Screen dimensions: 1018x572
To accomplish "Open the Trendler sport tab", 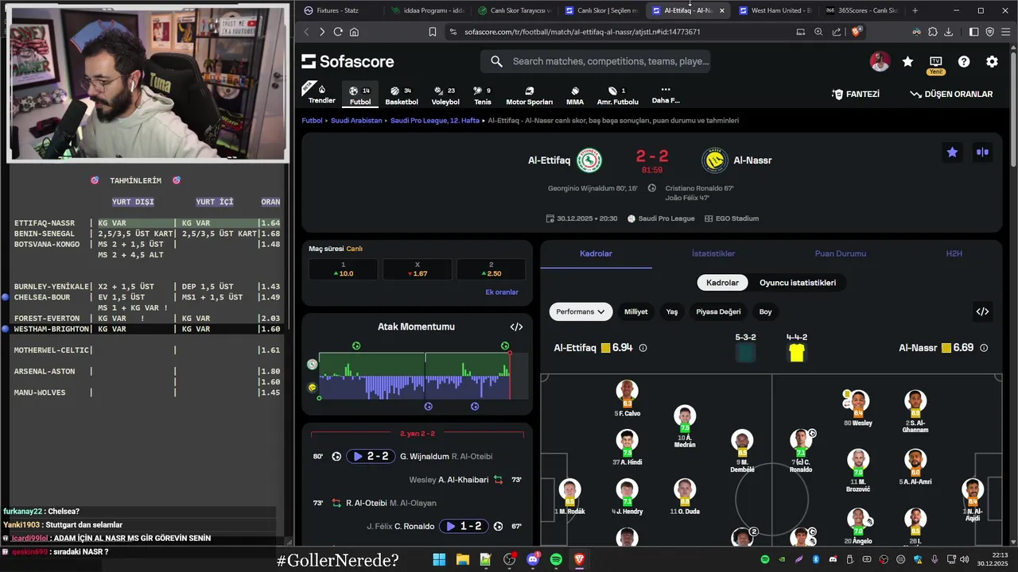I will tap(321, 95).
